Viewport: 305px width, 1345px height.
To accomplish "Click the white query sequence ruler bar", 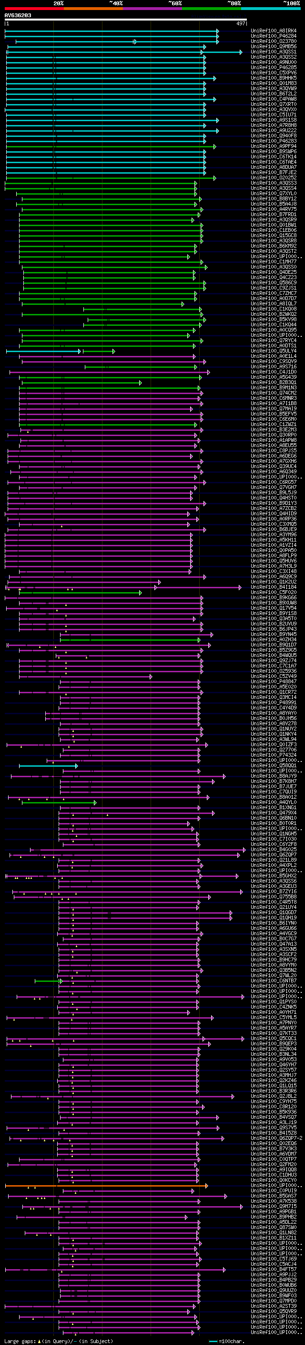I will coord(126,19).
